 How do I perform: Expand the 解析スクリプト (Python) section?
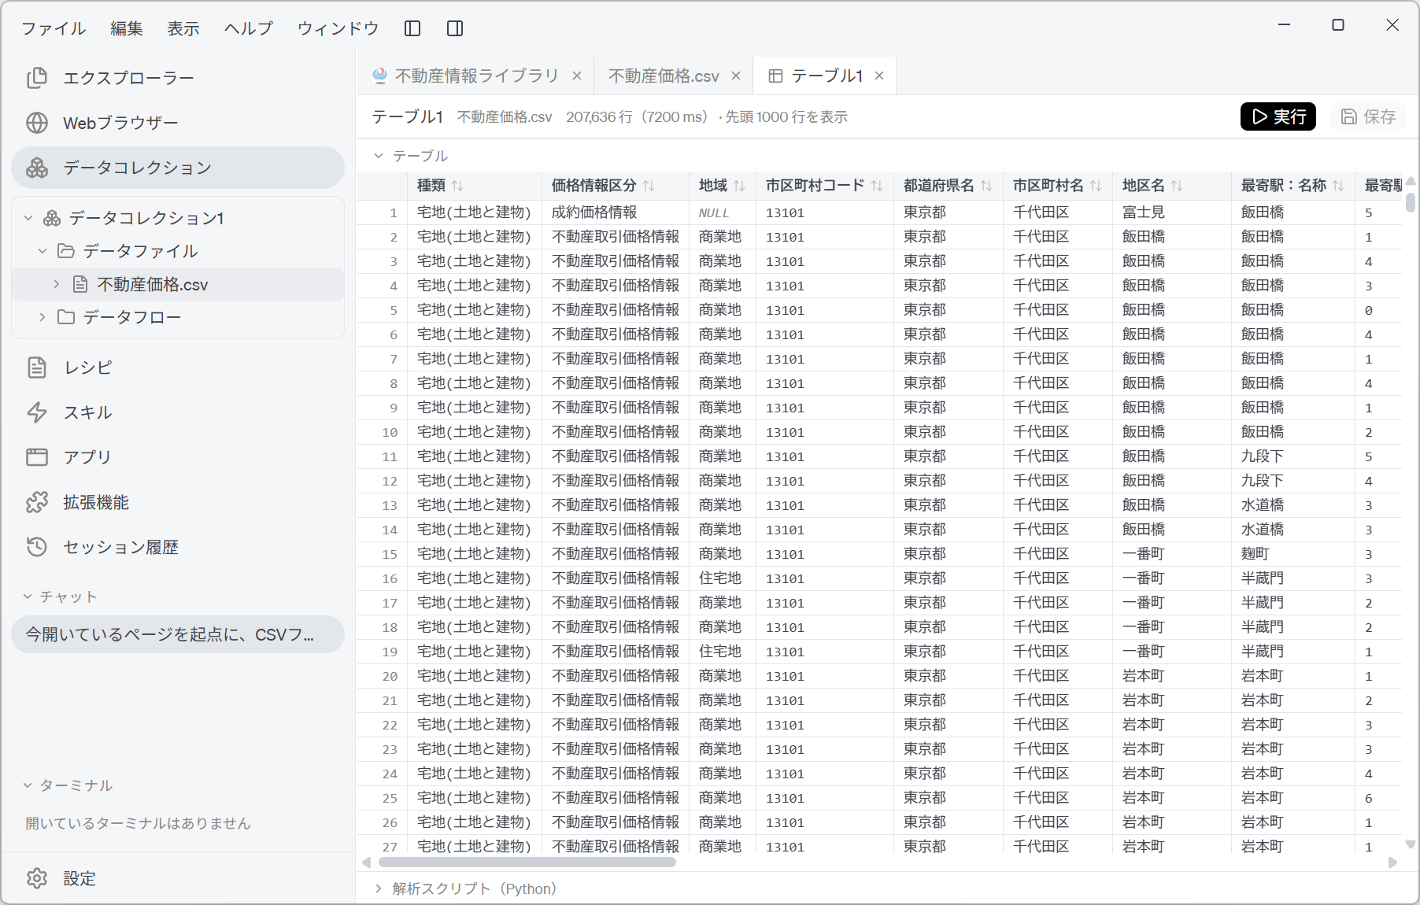(379, 888)
